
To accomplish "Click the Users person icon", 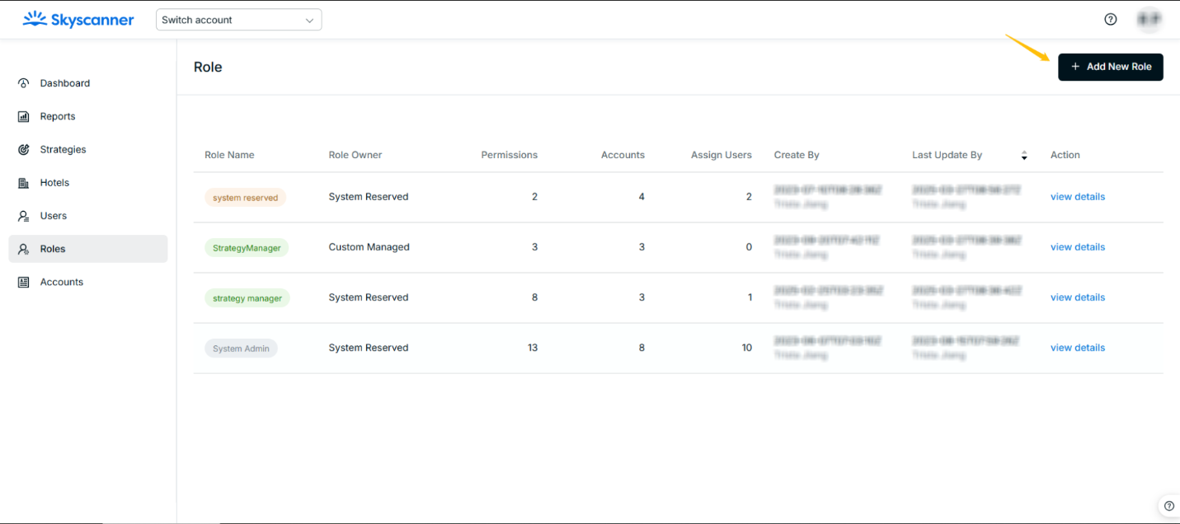I will pyautogui.click(x=24, y=216).
